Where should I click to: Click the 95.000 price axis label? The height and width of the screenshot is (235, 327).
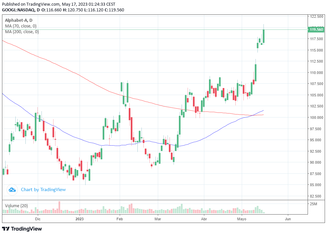point(316,140)
